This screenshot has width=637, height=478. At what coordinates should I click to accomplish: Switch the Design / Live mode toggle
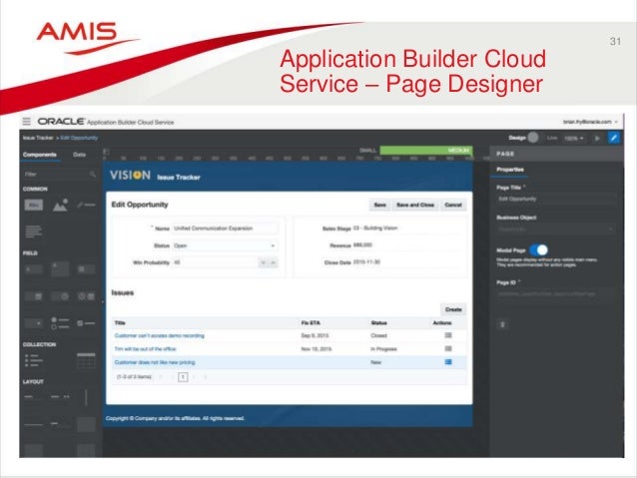coord(533,138)
